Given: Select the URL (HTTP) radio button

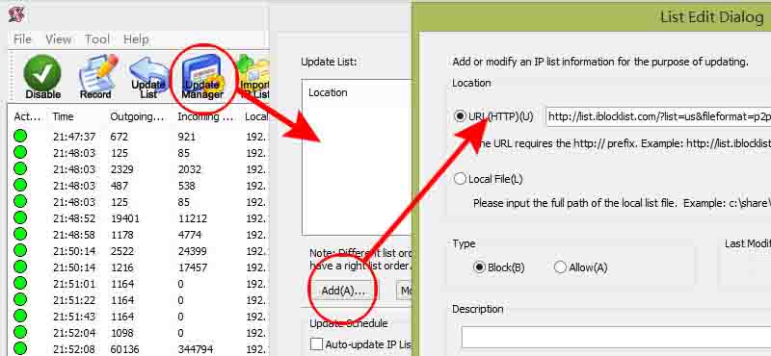Looking at the screenshot, I should pos(461,116).
